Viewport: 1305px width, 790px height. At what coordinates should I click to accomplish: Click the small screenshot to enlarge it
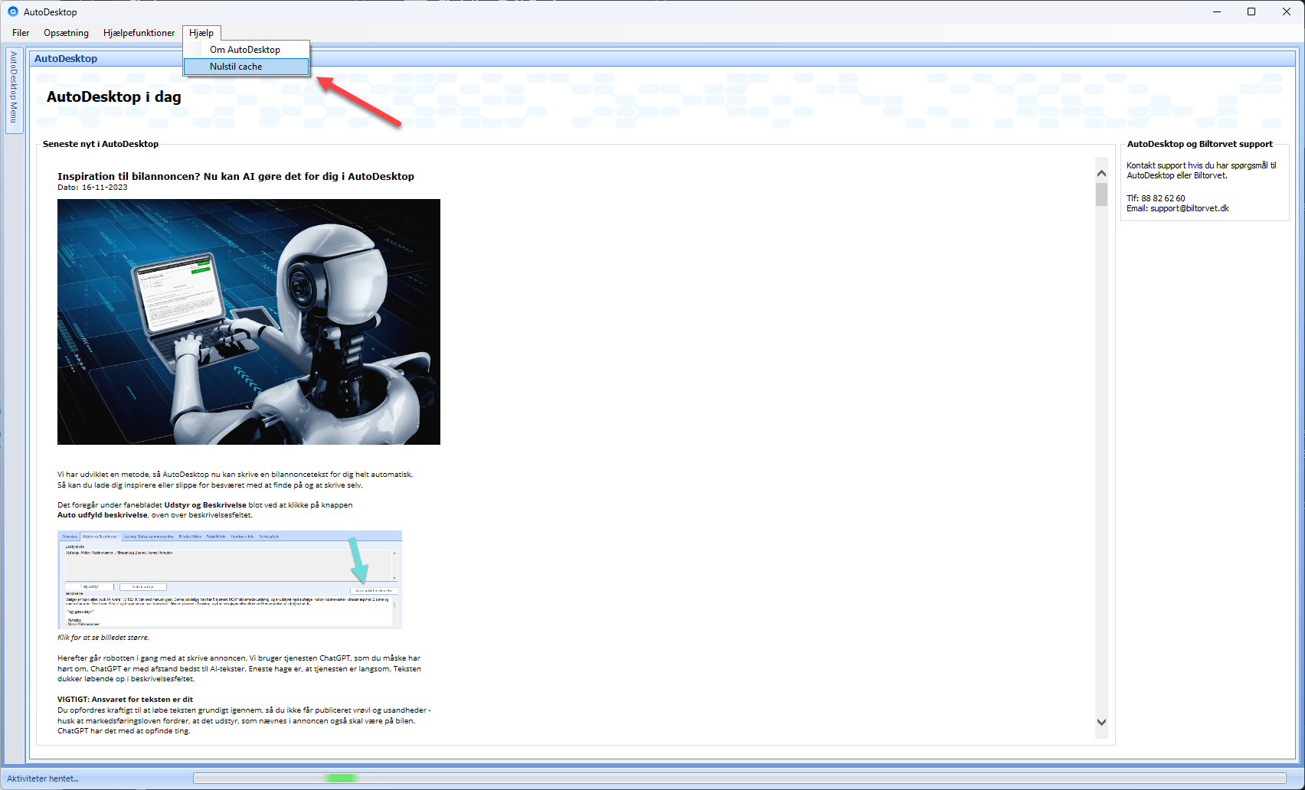(230, 579)
